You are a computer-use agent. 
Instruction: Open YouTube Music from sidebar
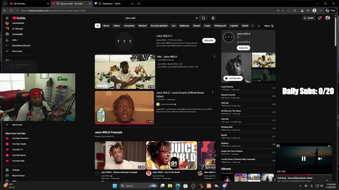click(19, 155)
